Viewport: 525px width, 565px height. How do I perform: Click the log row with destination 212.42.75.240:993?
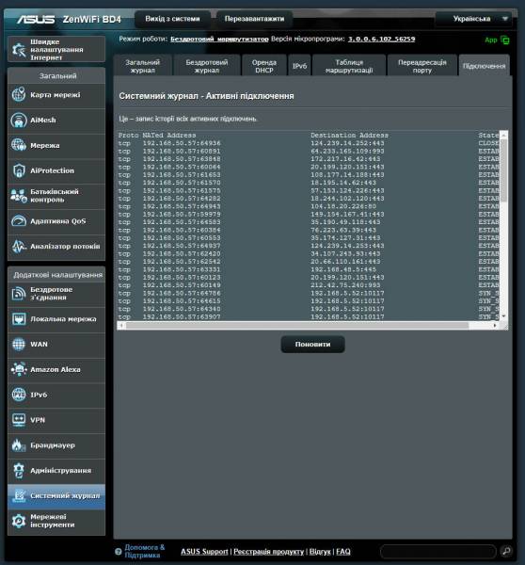pos(309,285)
